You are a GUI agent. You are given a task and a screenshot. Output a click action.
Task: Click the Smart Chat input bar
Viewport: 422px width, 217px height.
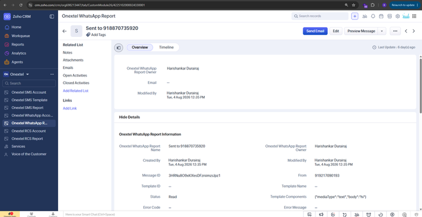tap(183, 214)
